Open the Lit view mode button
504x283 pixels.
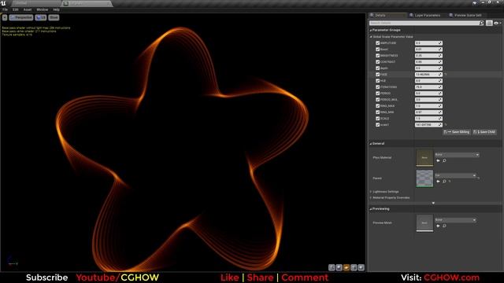[x=41, y=17]
